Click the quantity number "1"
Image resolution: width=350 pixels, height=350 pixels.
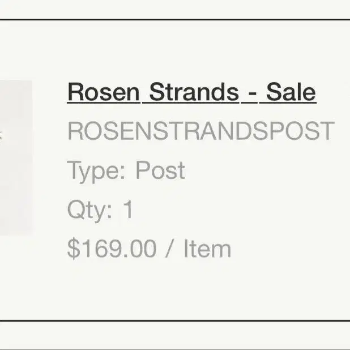click(x=129, y=210)
